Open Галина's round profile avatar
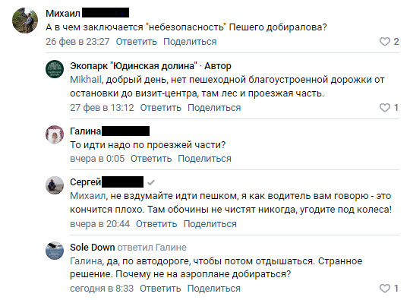Image resolution: width=410 pixels, height=300 pixels. point(55,134)
